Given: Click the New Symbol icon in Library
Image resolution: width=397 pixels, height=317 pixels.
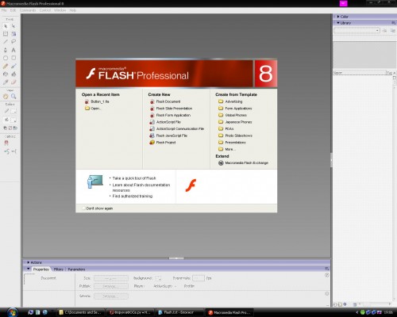Looking at the screenshot, I should click(x=335, y=304).
